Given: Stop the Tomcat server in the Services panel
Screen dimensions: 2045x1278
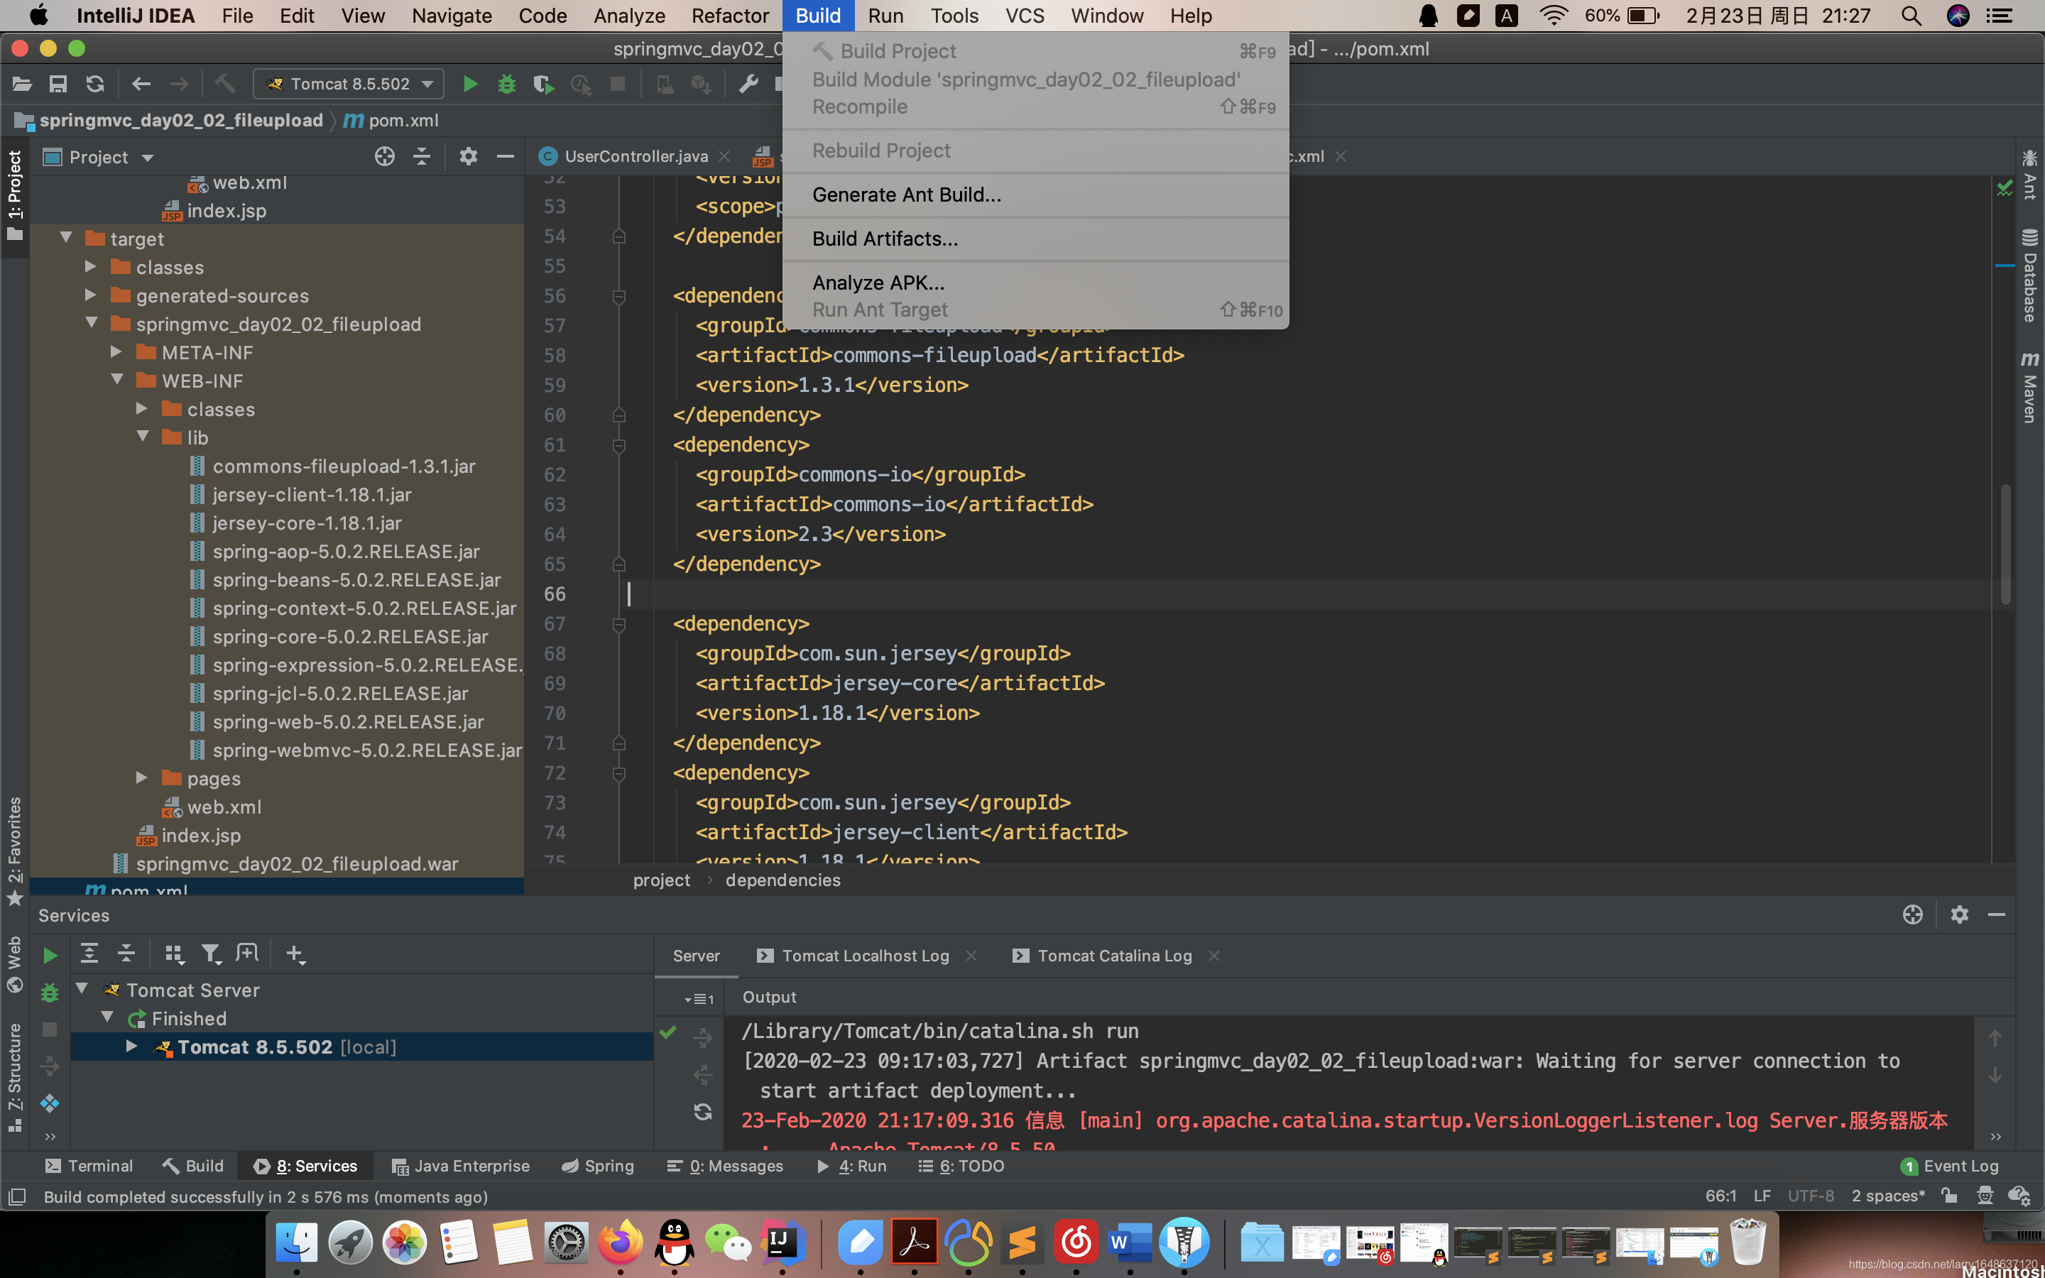Looking at the screenshot, I should point(50,1029).
